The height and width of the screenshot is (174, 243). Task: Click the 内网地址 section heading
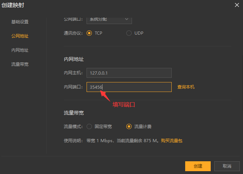coord(74,59)
